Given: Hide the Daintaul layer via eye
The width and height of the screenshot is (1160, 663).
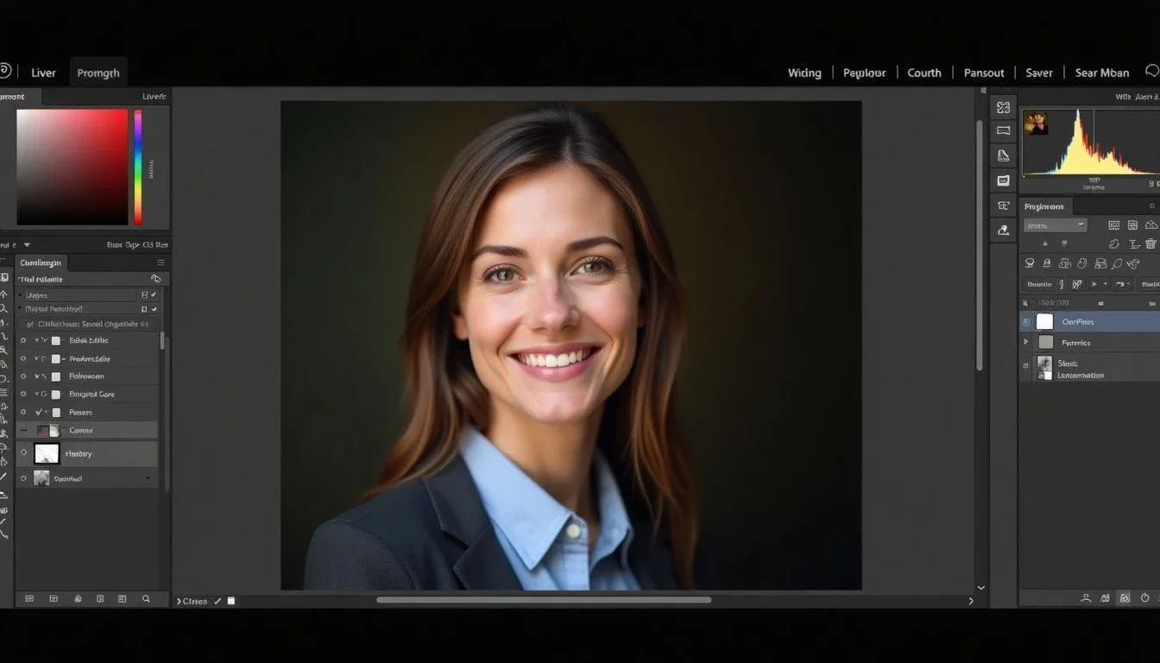Looking at the screenshot, I should pyautogui.click(x=23, y=477).
